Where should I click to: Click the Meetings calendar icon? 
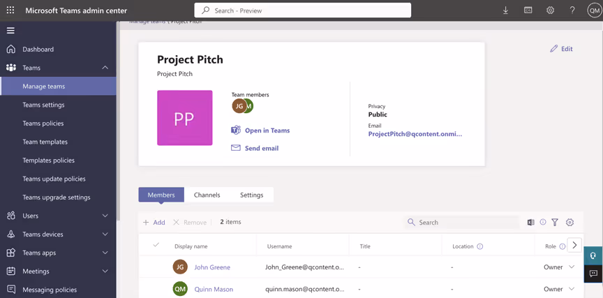click(11, 271)
